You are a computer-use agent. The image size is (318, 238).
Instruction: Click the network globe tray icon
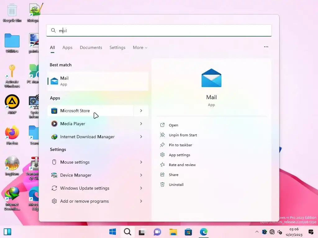(x=272, y=232)
